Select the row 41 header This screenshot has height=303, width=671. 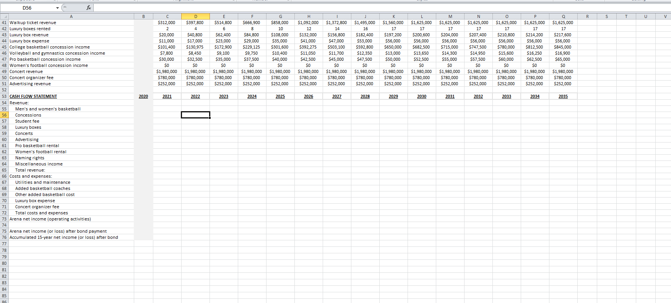(4, 23)
